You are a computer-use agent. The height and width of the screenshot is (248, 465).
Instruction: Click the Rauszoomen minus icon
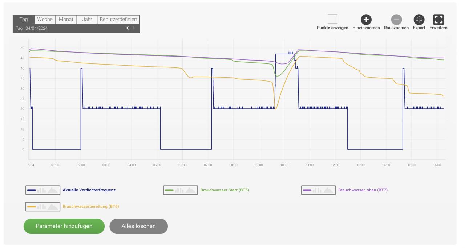(396, 20)
